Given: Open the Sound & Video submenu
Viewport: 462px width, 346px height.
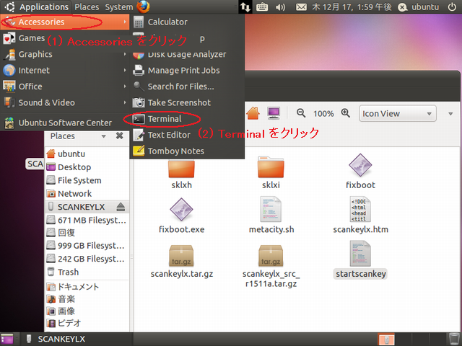Looking at the screenshot, I should (65, 102).
